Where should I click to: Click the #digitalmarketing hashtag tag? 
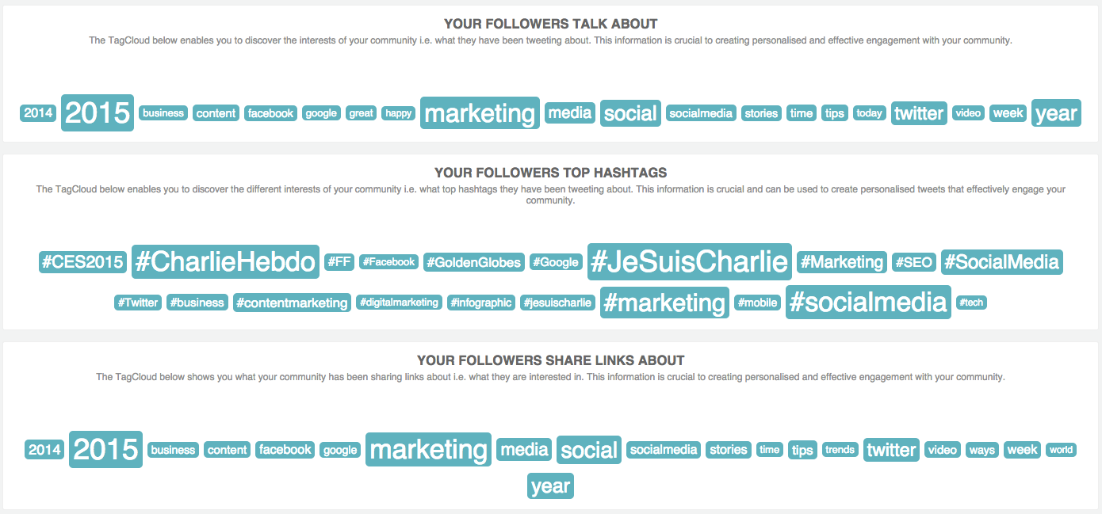[399, 303]
